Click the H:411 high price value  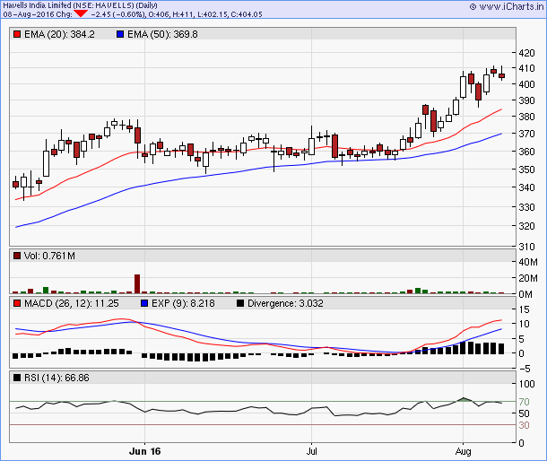183,14
